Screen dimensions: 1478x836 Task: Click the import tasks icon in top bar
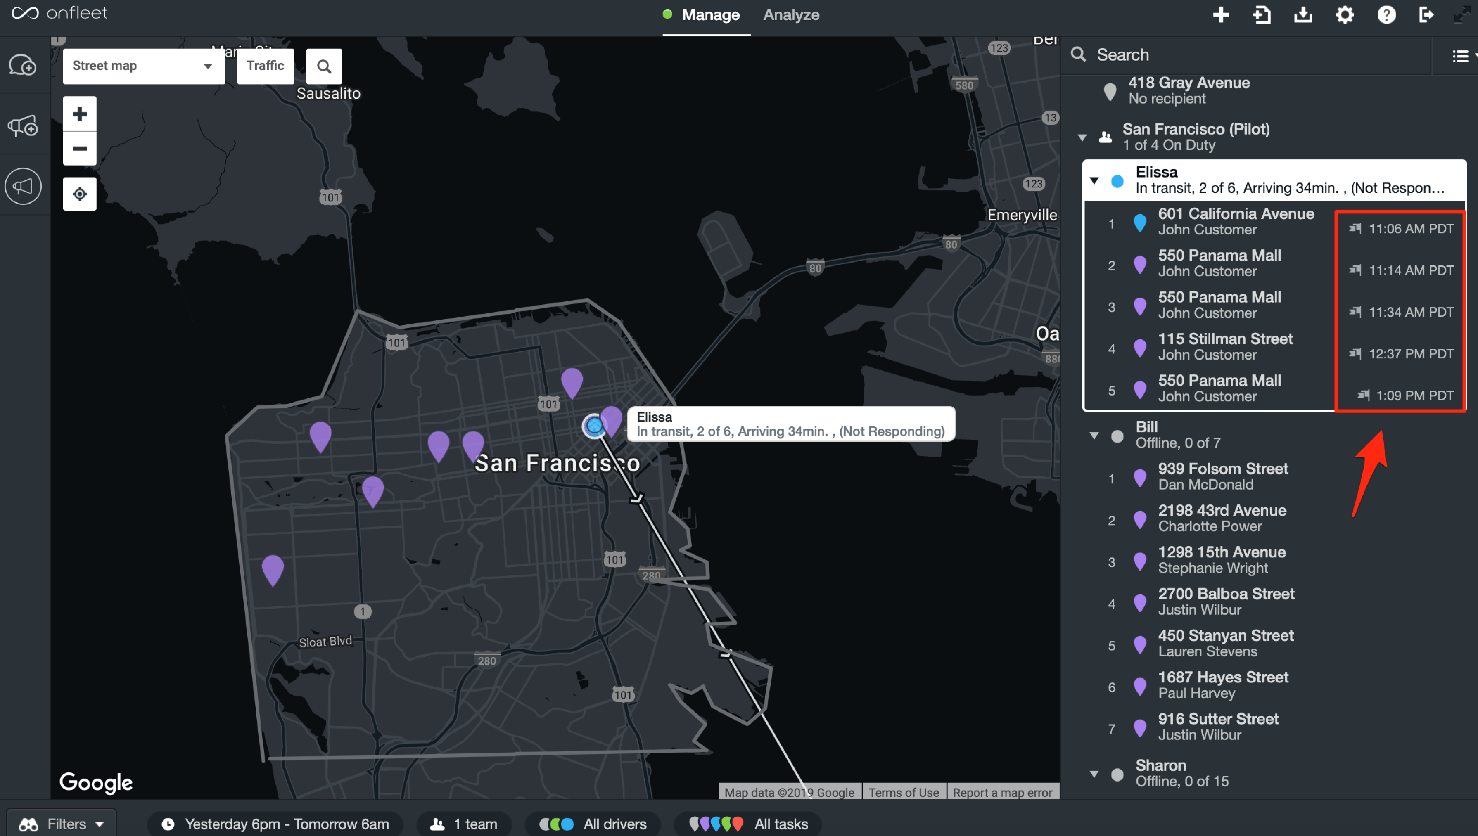1262,15
